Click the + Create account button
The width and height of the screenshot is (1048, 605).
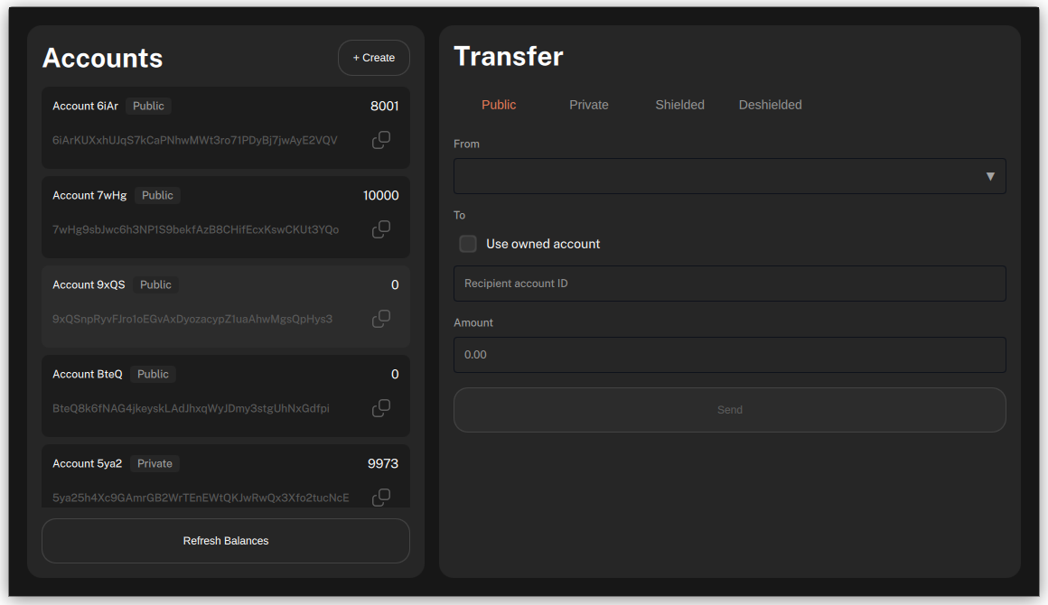point(374,58)
